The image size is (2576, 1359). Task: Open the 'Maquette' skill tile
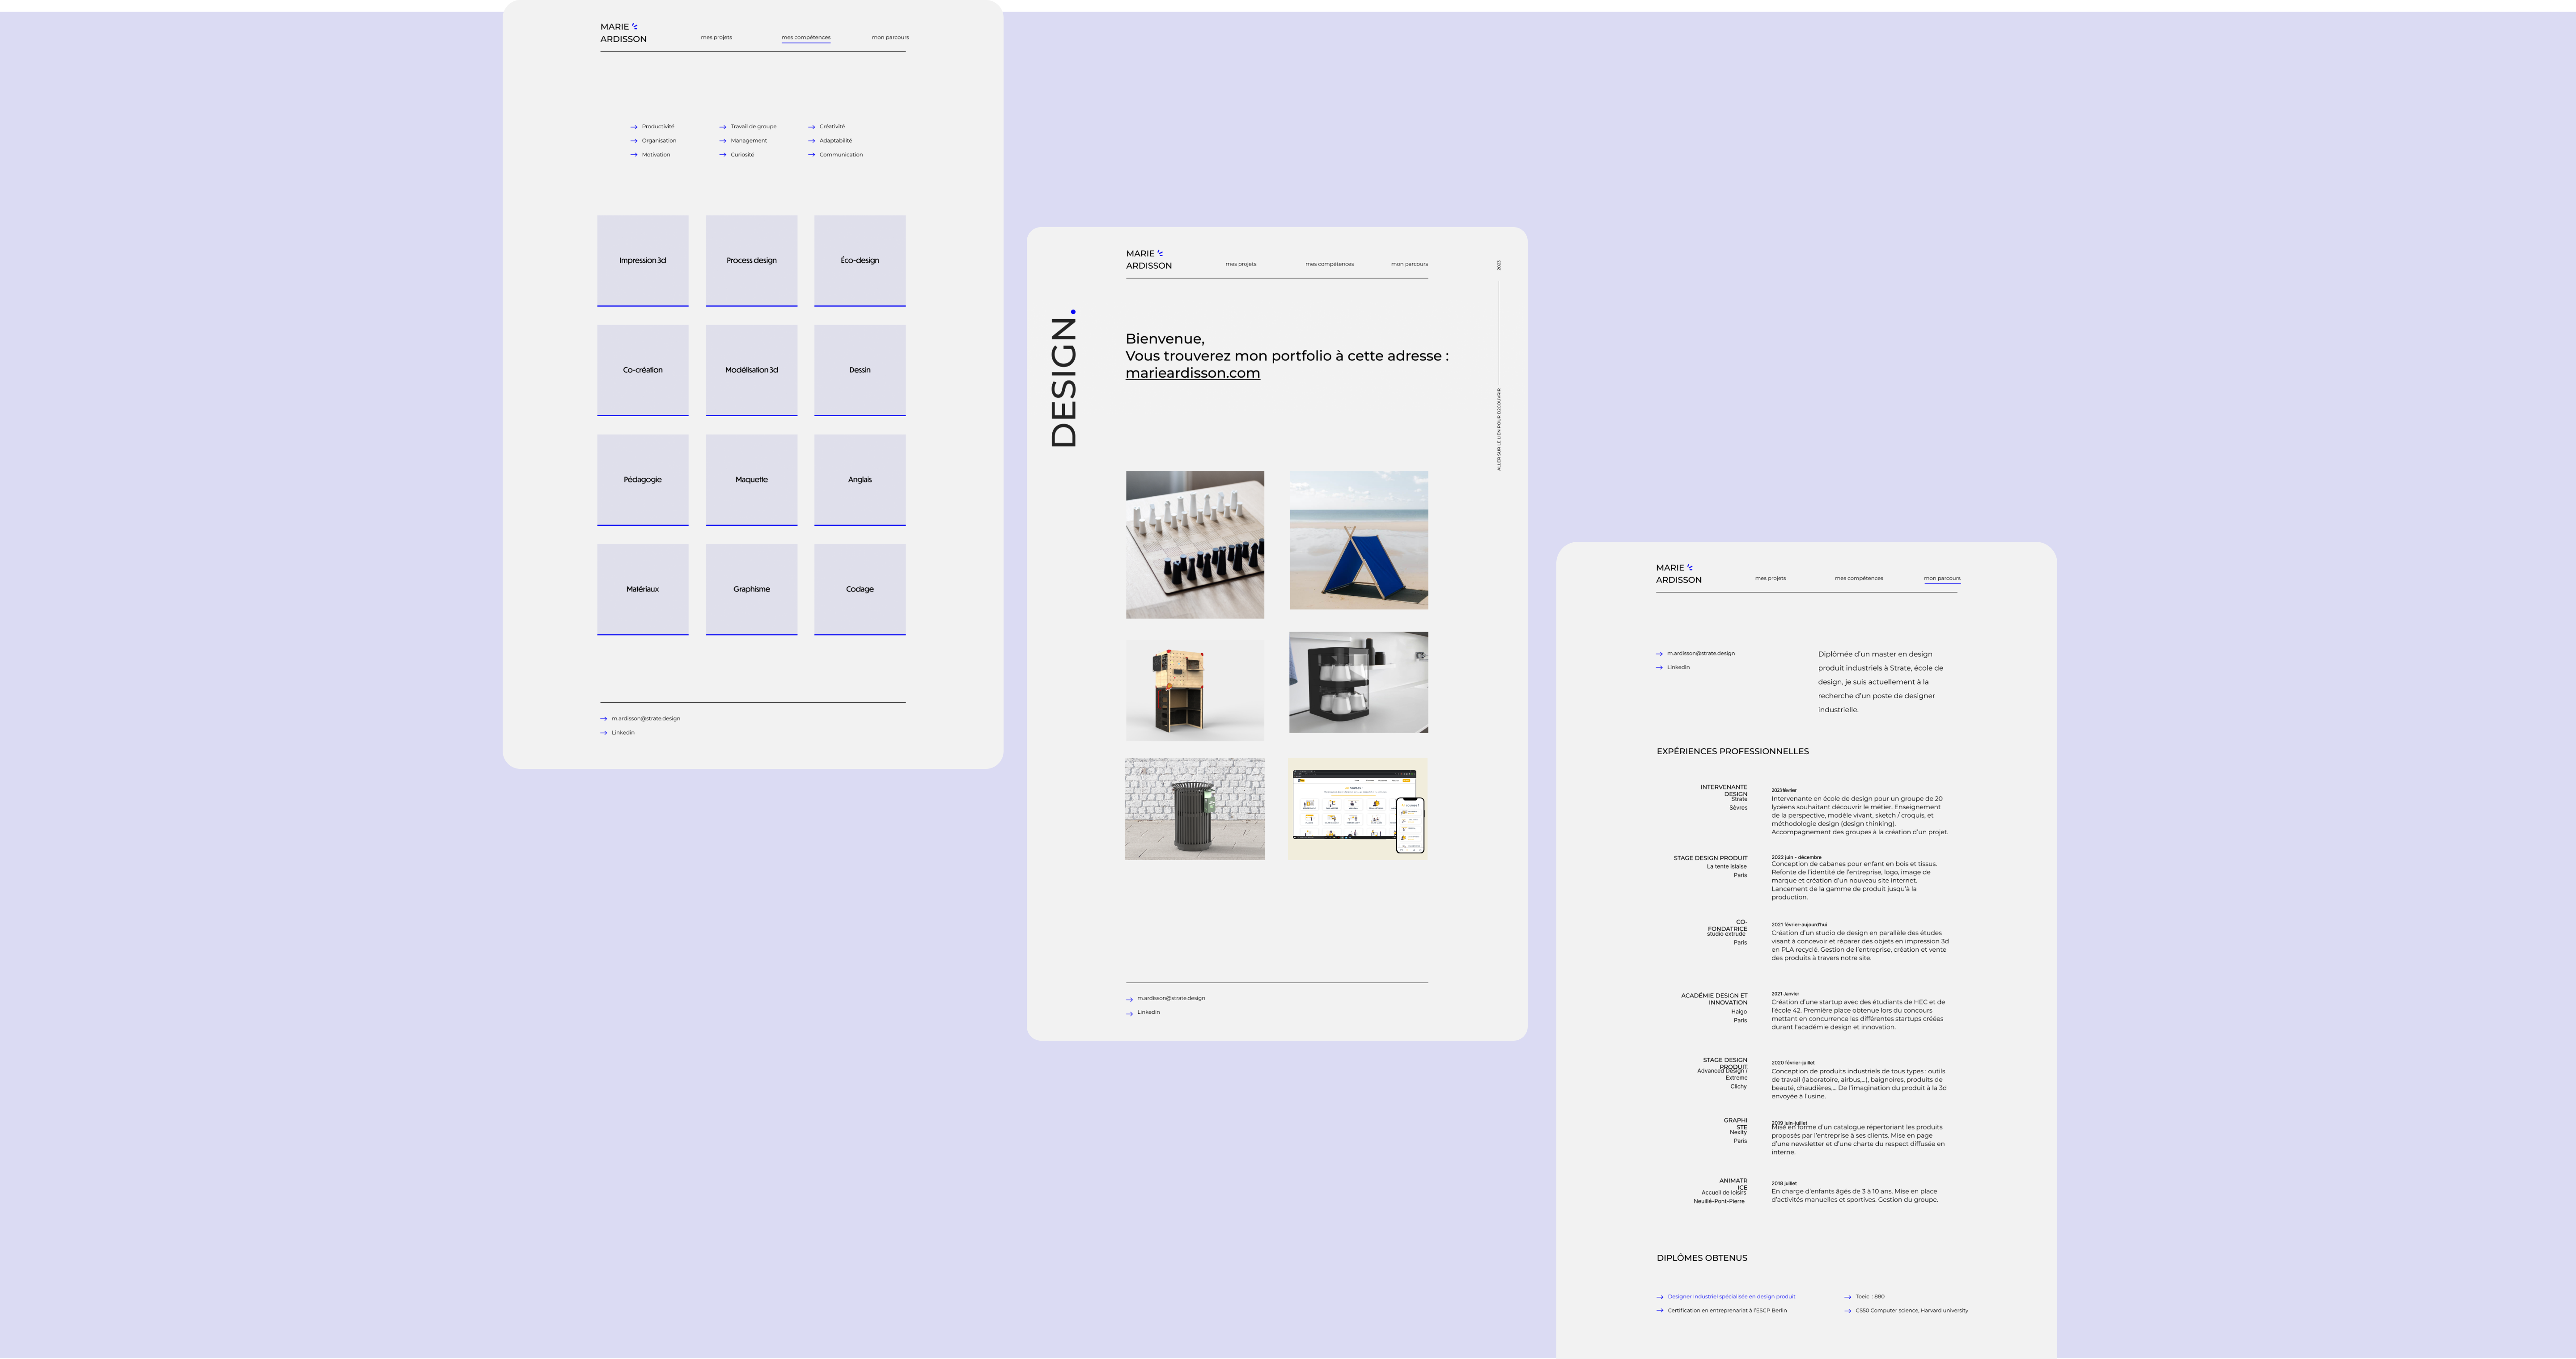[751, 480]
